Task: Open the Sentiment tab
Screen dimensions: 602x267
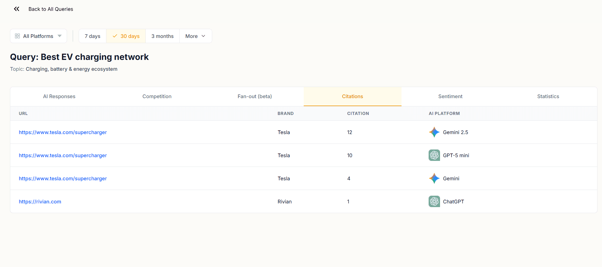Action: pyautogui.click(x=450, y=96)
